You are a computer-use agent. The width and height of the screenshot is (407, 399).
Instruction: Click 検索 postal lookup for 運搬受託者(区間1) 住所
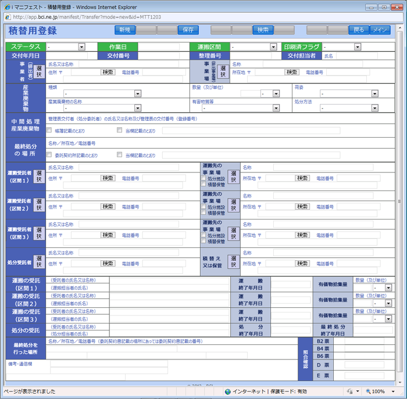pyautogui.click(x=108, y=178)
